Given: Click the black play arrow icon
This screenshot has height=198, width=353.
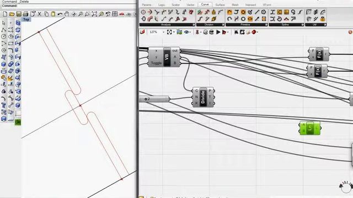Looking at the screenshot, I should pos(218,32).
